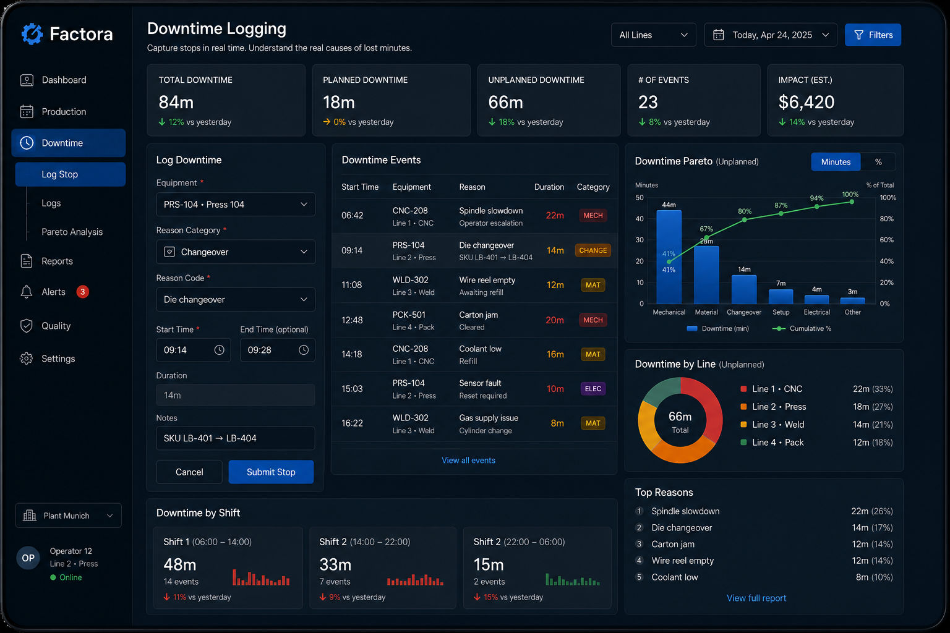Click the red Line 1 CNC legend swatch
Screen dimensions: 950x633
pyautogui.click(x=743, y=389)
